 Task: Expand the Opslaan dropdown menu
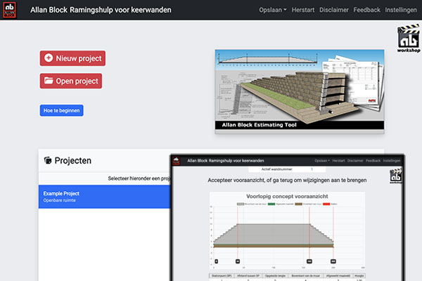[273, 10]
